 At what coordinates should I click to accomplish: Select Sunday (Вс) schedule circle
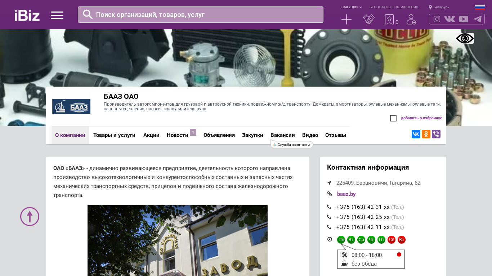pos(402,240)
